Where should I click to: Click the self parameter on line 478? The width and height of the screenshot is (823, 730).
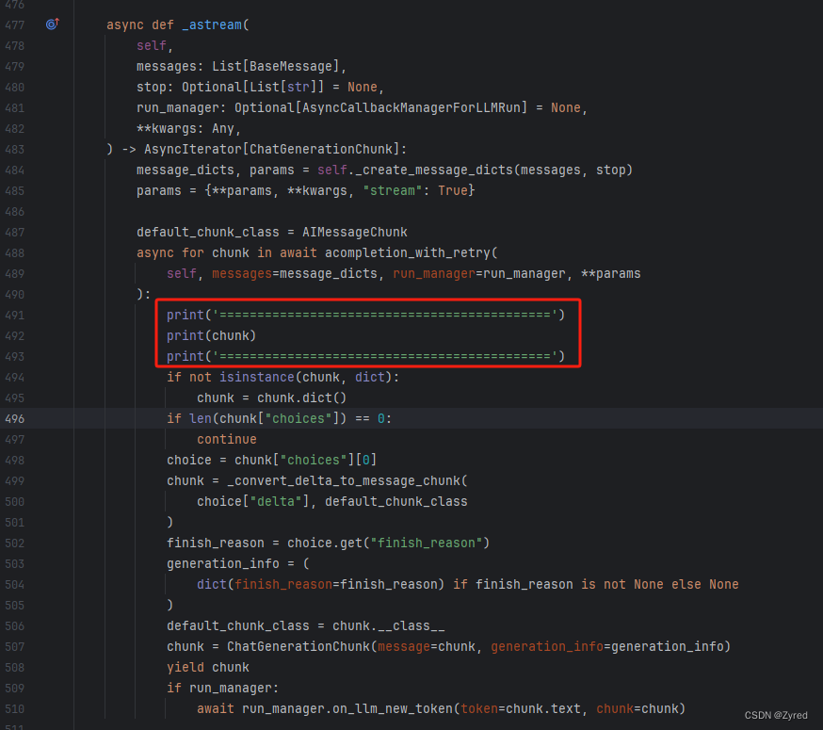point(152,46)
